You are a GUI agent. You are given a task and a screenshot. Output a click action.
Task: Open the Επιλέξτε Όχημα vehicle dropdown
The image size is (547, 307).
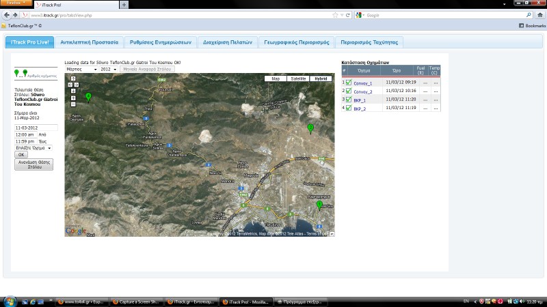pos(34,148)
